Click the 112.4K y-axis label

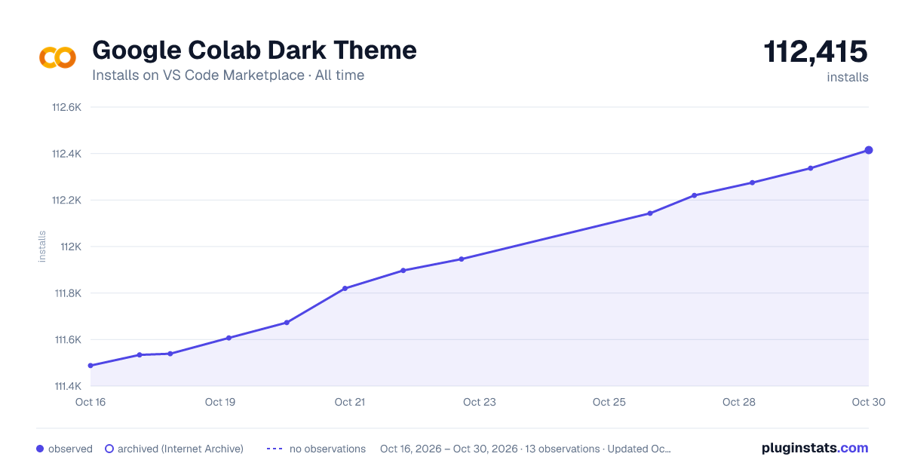[66, 154]
